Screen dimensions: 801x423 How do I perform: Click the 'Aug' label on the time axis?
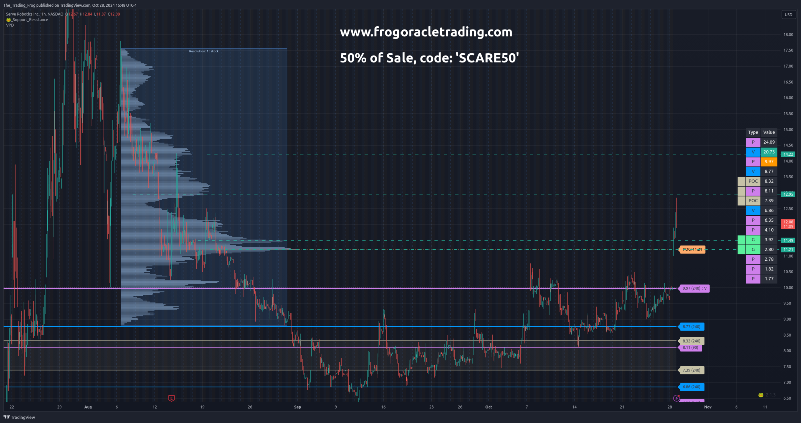(88, 407)
